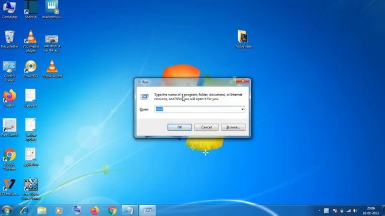The image size is (385, 216).
Task: Click Cancel in the Run dialog
Action: pos(206,127)
